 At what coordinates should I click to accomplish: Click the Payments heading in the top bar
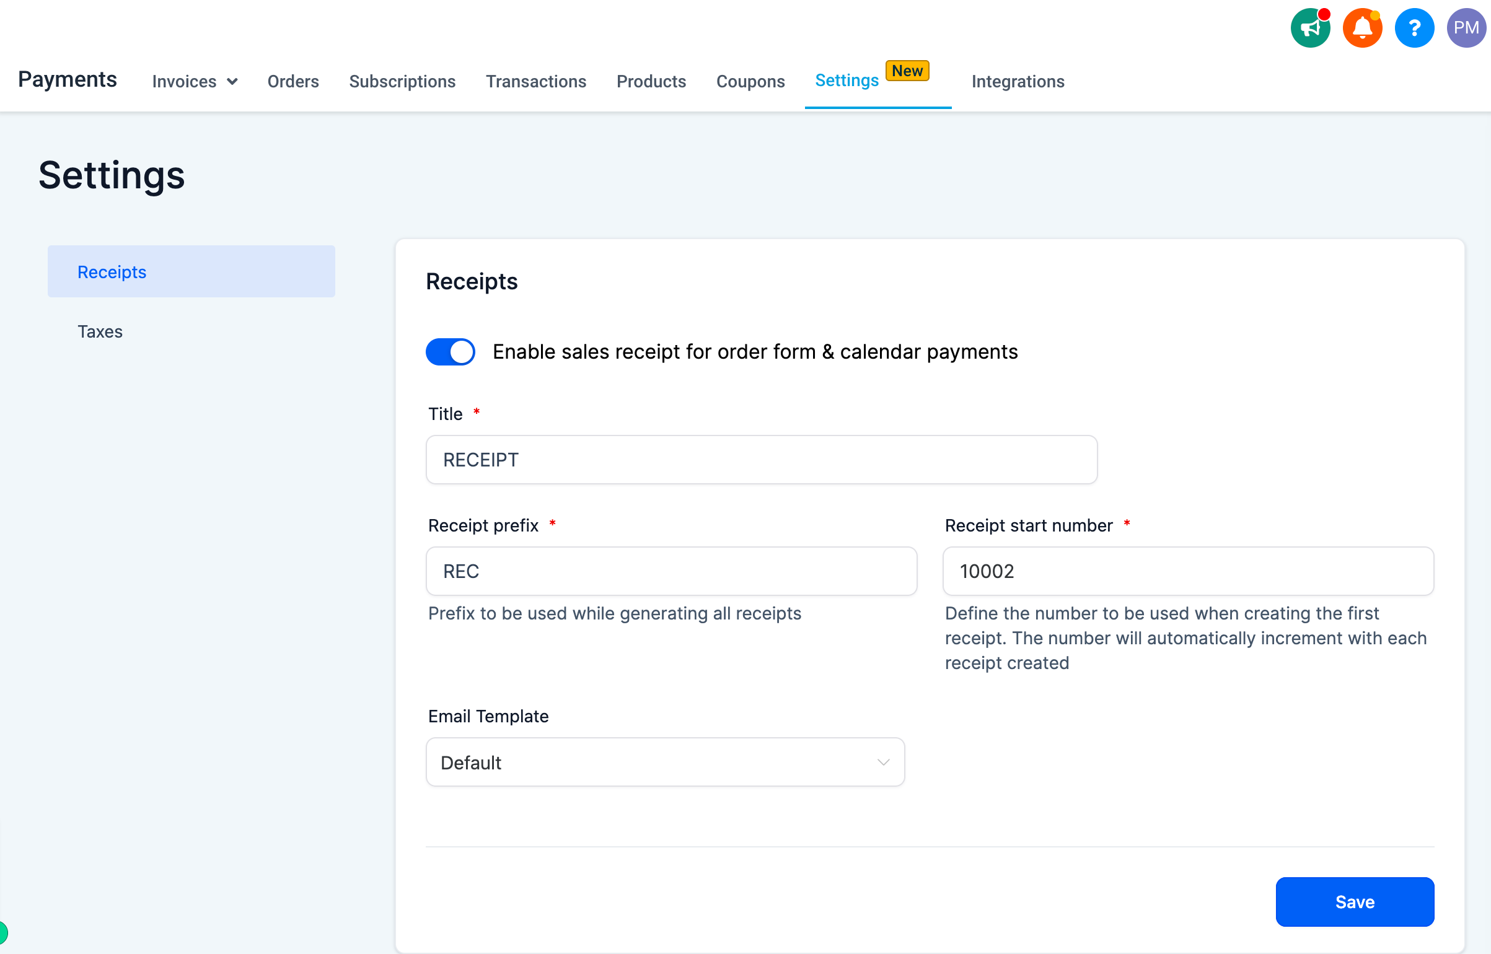(68, 79)
